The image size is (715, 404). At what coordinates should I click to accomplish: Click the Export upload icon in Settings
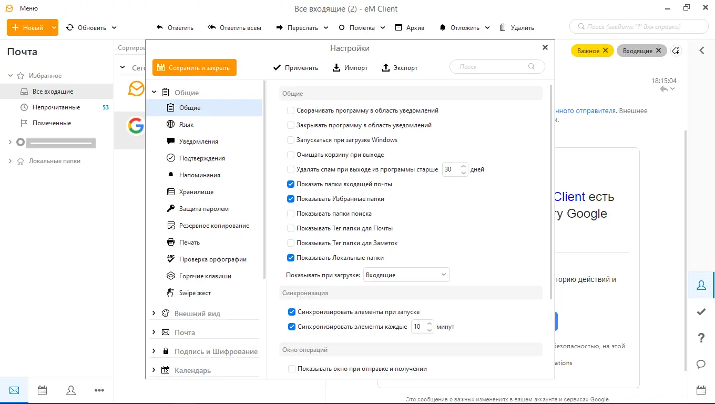386,67
